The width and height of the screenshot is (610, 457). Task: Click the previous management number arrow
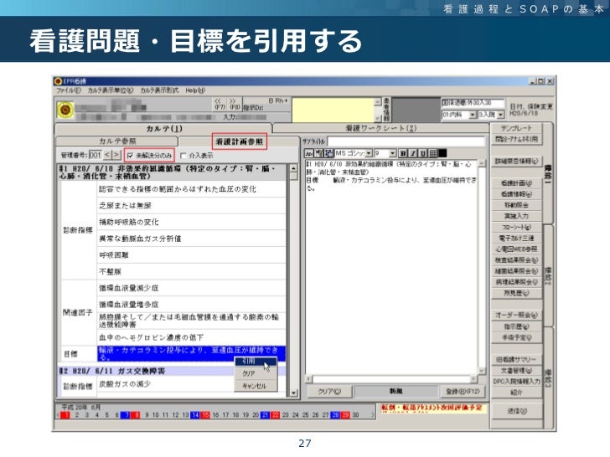click(107, 155)
